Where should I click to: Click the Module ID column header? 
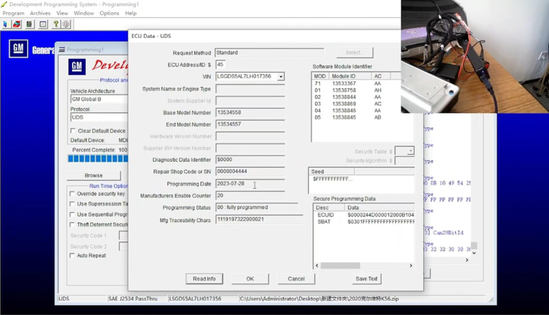click(350, 76)
